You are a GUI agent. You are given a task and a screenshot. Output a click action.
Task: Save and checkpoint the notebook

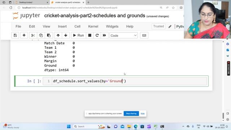point(15,35)
